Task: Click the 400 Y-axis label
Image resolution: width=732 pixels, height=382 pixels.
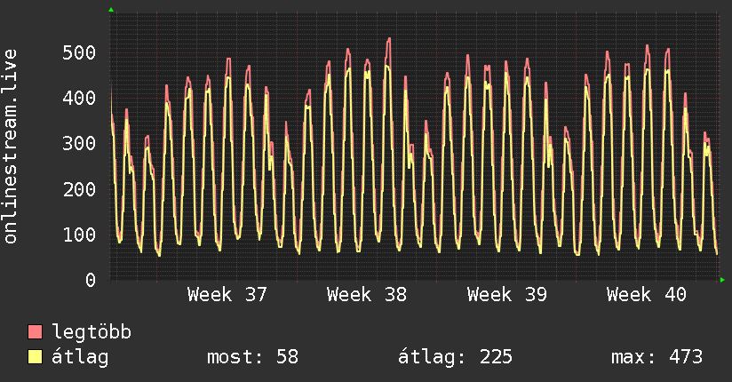Action: (x=79, y=98)
